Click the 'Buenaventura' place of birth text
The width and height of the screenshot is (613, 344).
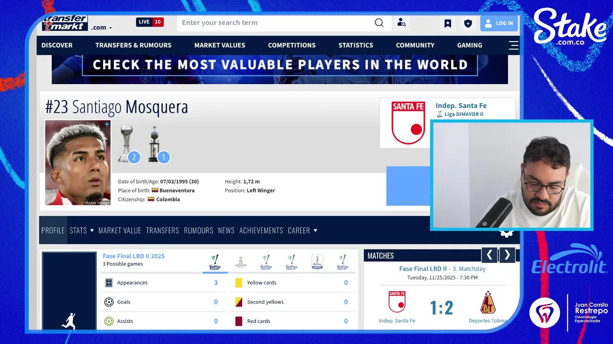(177, 190)
